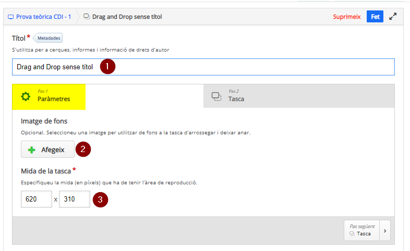
Task: Click the Drag and Drop breadcrumb icon
Action: point(87,17)
